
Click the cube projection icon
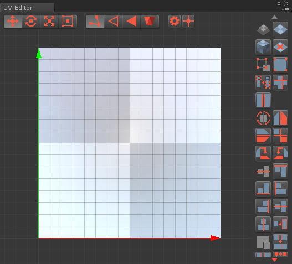263,47
